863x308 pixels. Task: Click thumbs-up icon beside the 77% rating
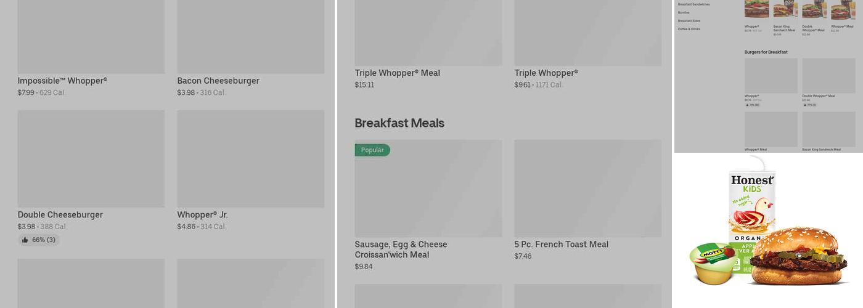click(x=804, y=105)
